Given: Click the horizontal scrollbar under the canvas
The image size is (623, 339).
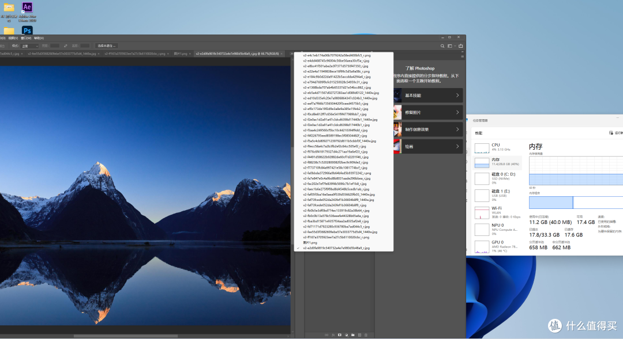Looking at the screenshot, I should (x=126, y=336).
